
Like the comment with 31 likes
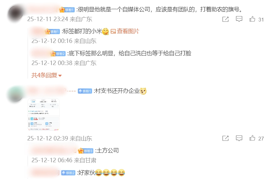pos(252,19)
